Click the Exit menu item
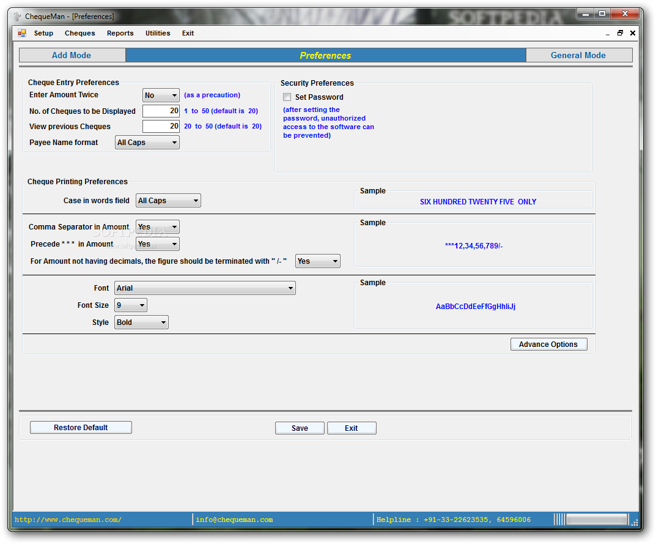The height and width of the screenshot is (544, 656). pos(188,33)
